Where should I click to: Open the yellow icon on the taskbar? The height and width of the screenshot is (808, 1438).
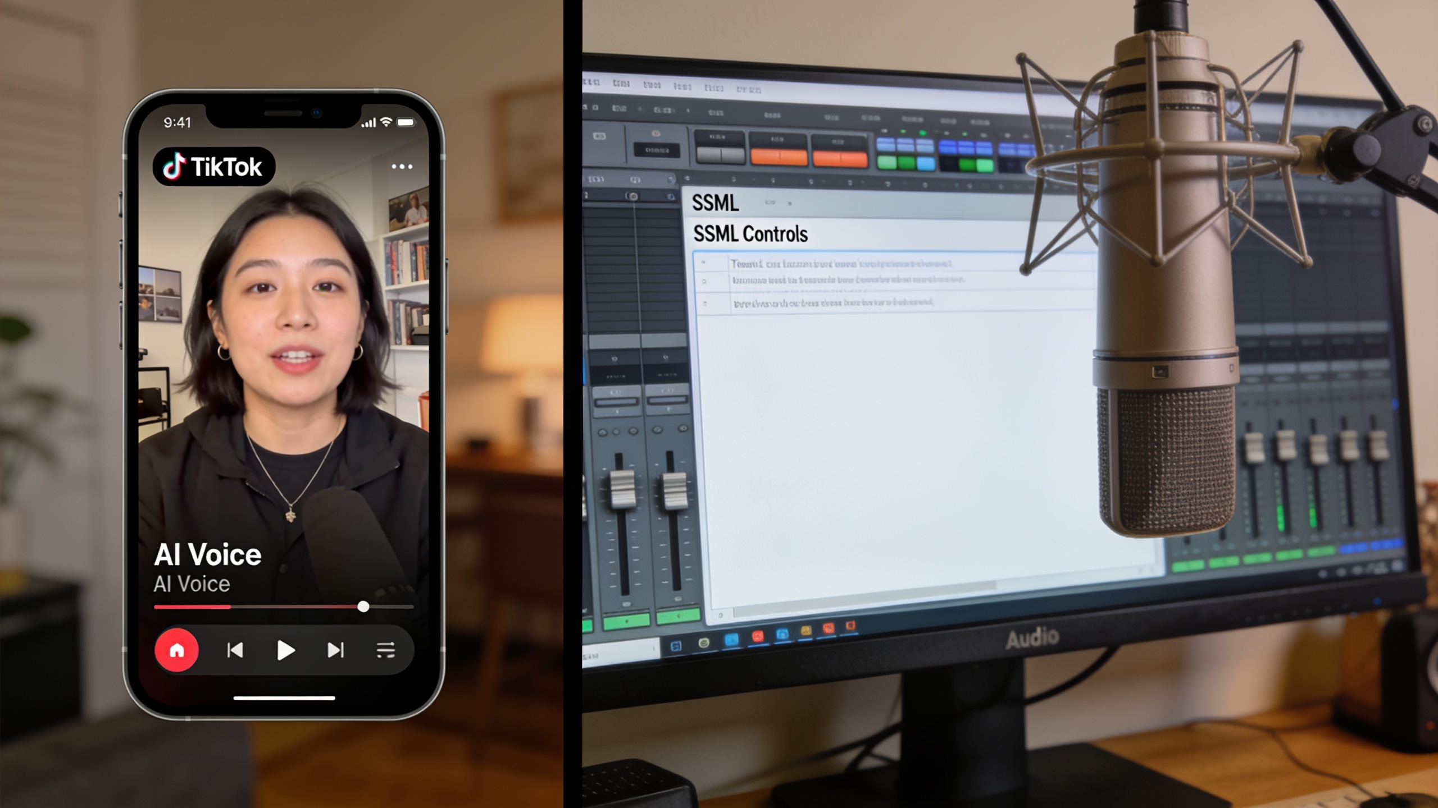click(806, 632)
